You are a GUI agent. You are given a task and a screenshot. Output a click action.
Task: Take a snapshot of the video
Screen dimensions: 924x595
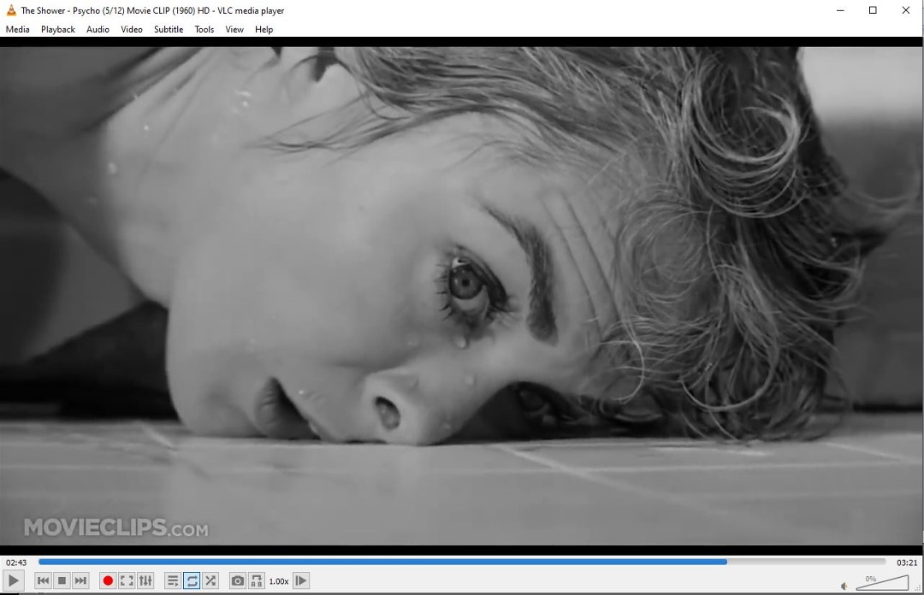[x=238, y=580]
